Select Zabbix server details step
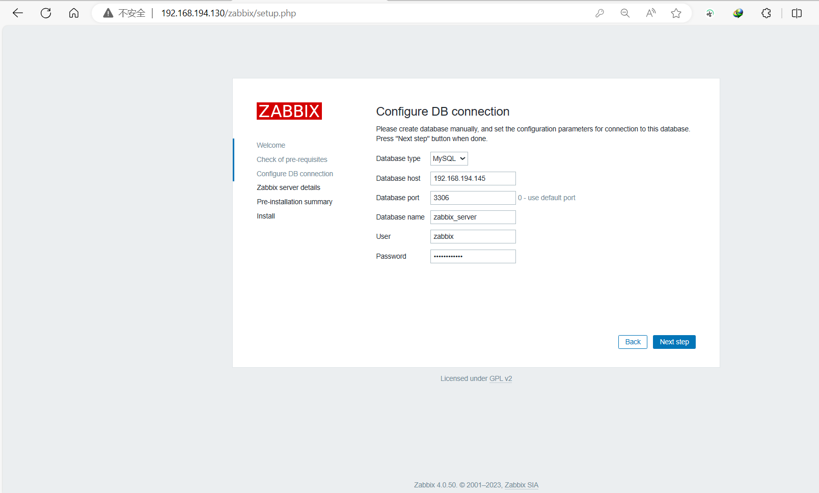This screenshot has height=493, width=819. point(288,187)
